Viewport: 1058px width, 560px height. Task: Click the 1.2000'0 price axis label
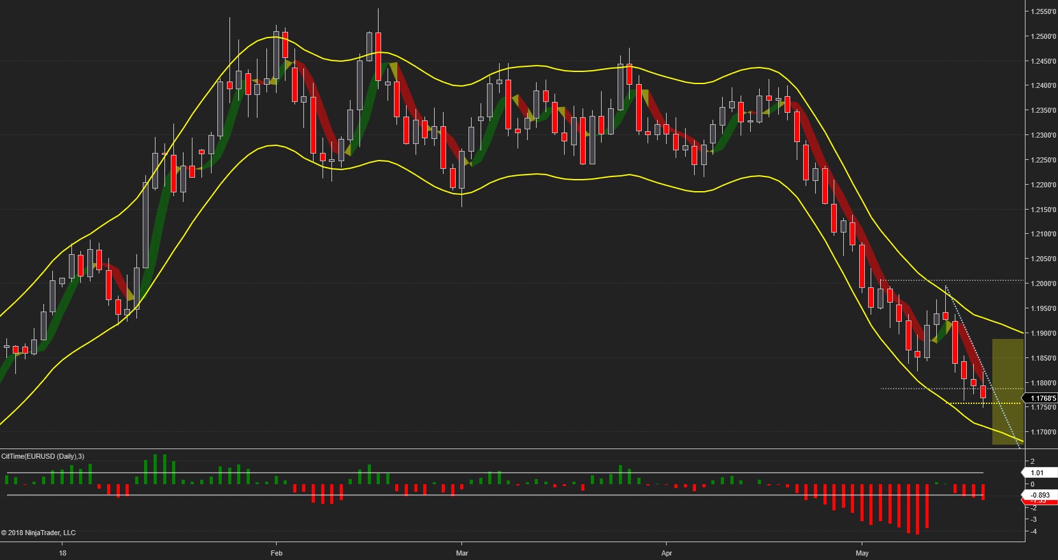1043,284
